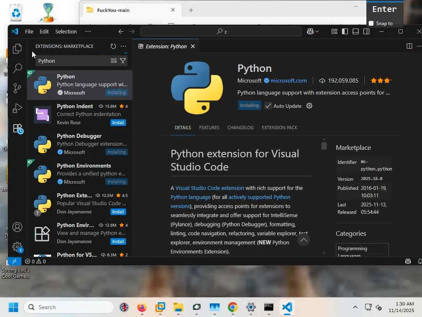Follow the Python language link
The height and width of the screenshot is (317, 422).
pyautogui.click(x=190, y=197)
